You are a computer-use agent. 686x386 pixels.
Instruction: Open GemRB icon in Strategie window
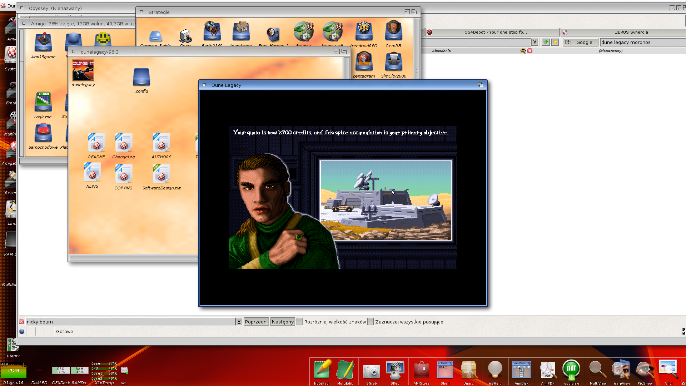(x=393, y=31)
